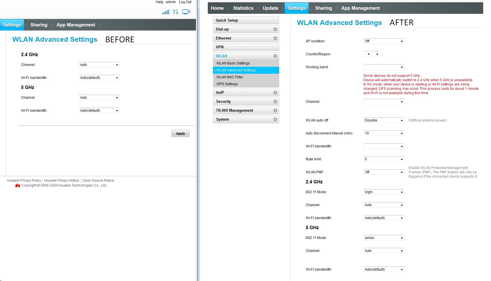This screenshot has width=491, height=281.
Task: Collapse the WLAN section arrow icon
Action: [275, 56]
